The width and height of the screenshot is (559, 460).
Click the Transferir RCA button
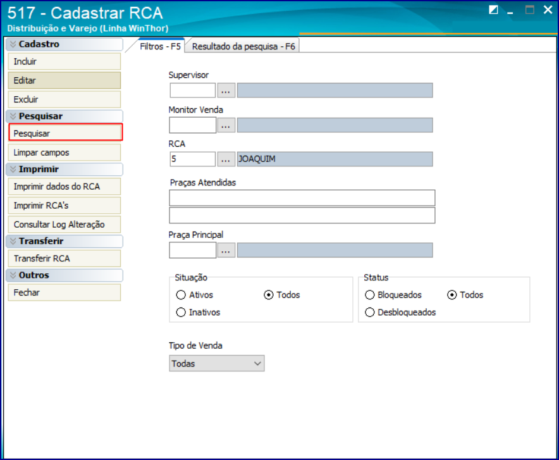64,259
